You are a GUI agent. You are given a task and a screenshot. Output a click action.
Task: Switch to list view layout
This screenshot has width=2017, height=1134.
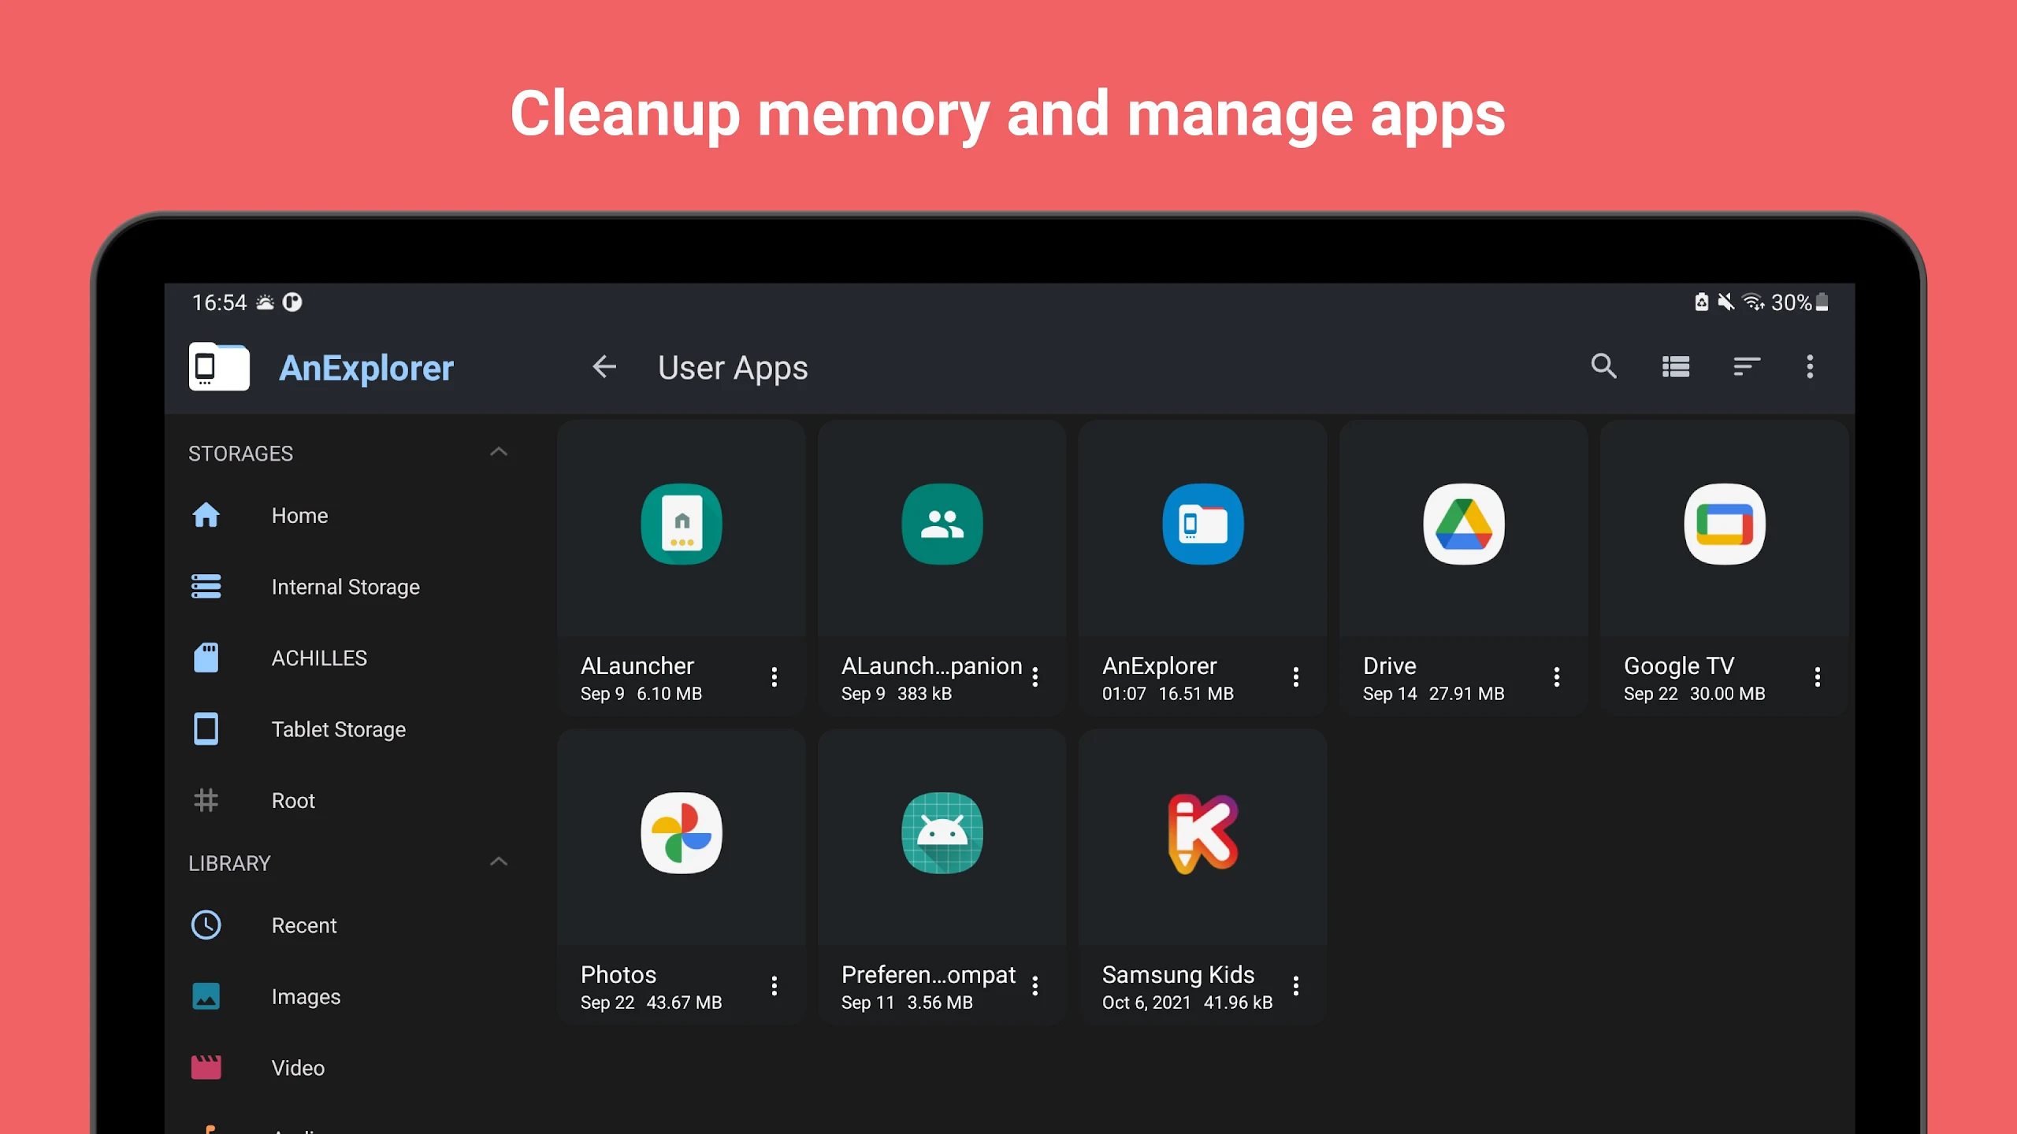(x=1675, y=366)
